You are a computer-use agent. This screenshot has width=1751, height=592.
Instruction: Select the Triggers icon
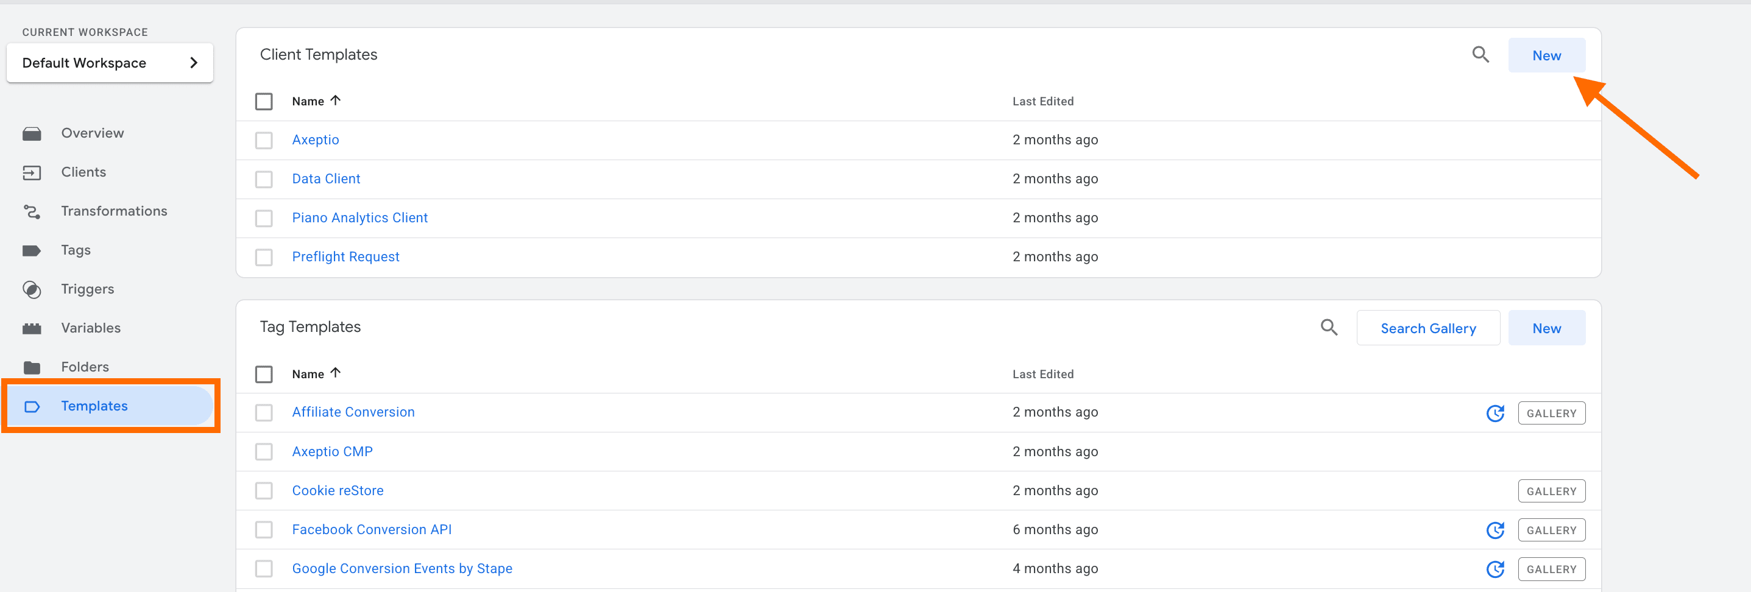click(x=33, y=289)
